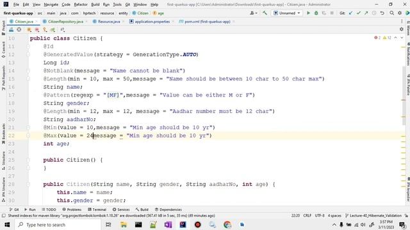Click the Git commit checkmark icon

pyautogui.click(x=359, y=13)
